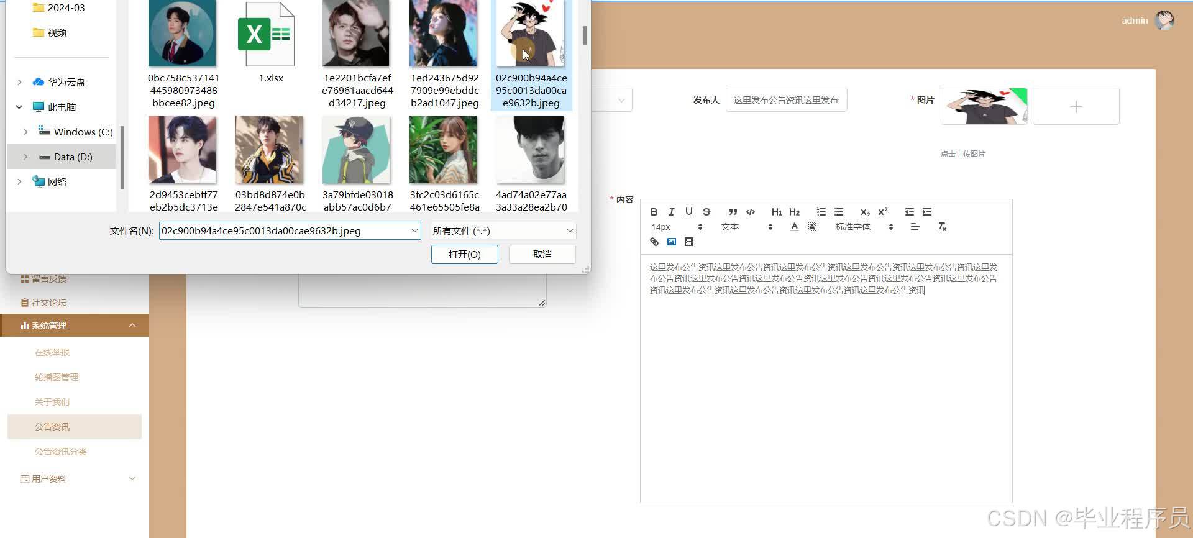Click the uploaded cartoon image preview
Viewport: 1193px width, 538px height.
coord(984,107)
